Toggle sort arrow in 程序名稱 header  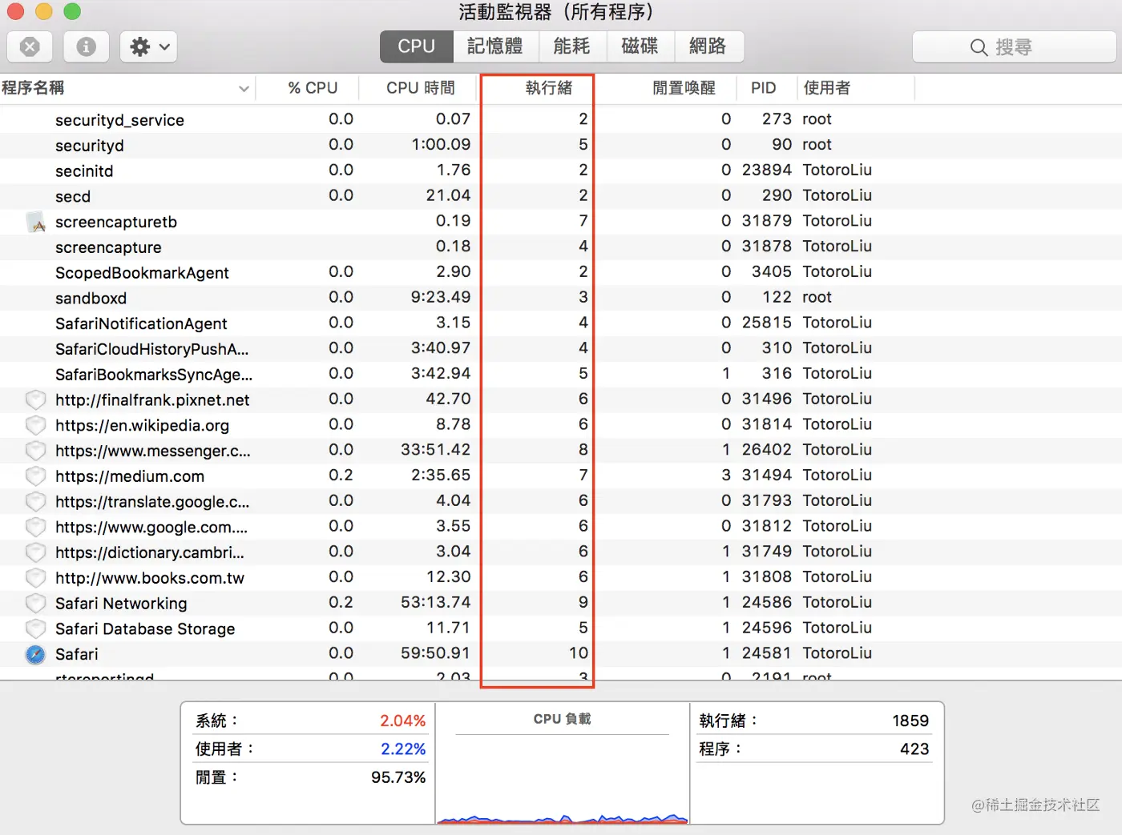tap(244, 89)
